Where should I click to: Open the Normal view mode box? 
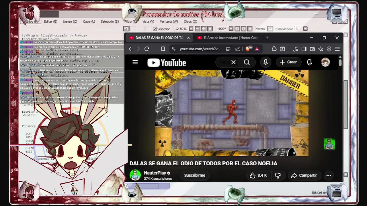(x=260, y=29)
